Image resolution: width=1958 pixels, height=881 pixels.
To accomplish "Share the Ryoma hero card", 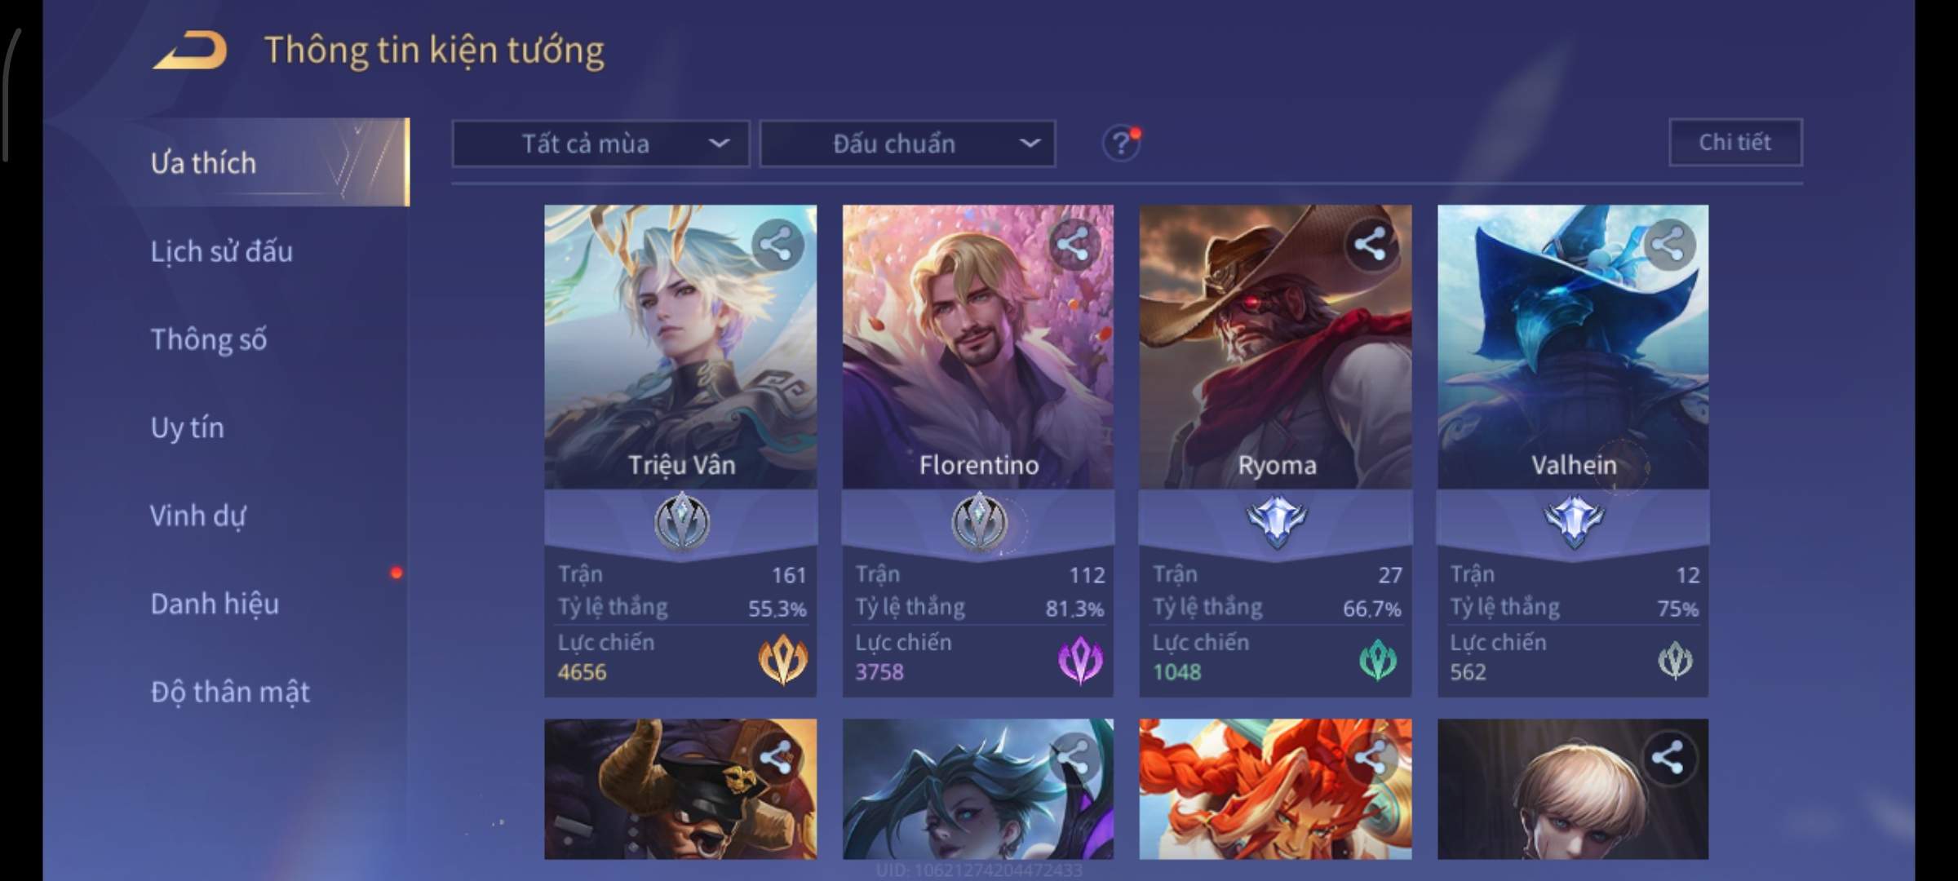I will pos(1371,244).
